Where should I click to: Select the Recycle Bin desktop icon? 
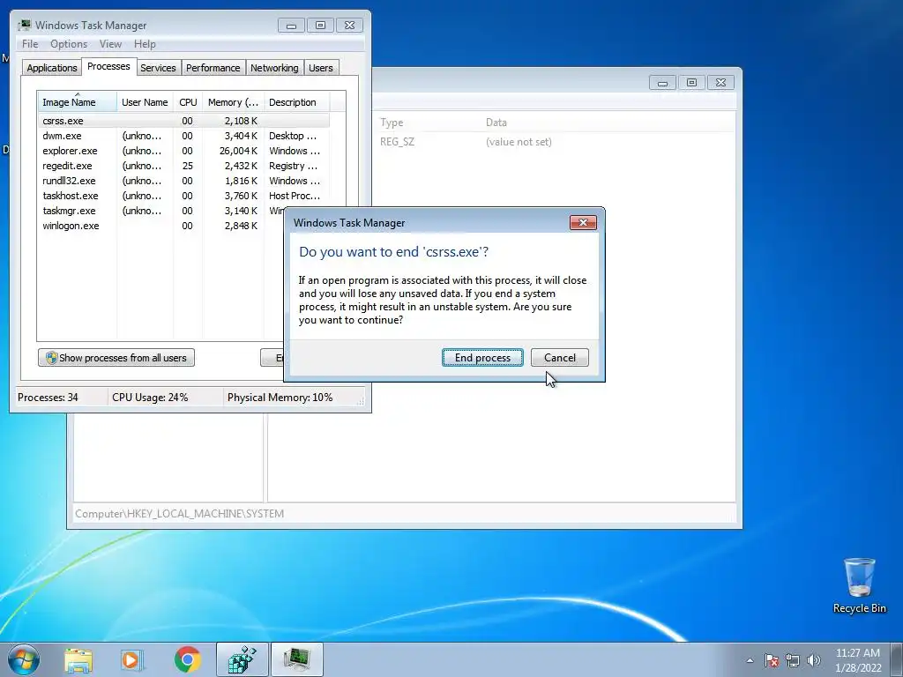859,585
